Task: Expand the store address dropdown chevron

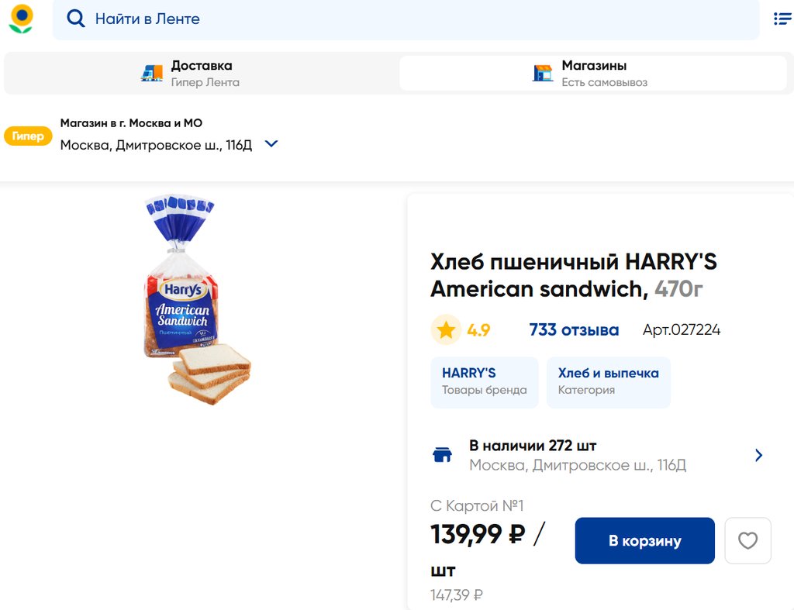Action: tap(271, 144)
